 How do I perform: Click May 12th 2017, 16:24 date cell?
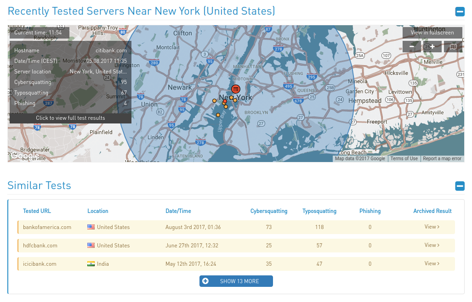click(191, 264)
